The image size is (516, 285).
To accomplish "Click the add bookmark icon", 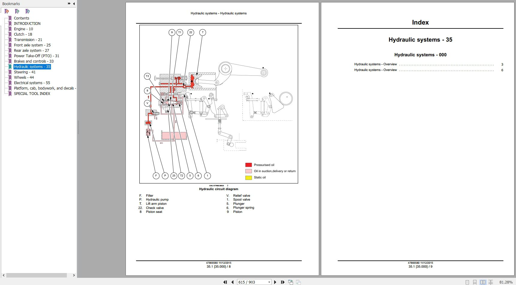I will click(17, 11).
